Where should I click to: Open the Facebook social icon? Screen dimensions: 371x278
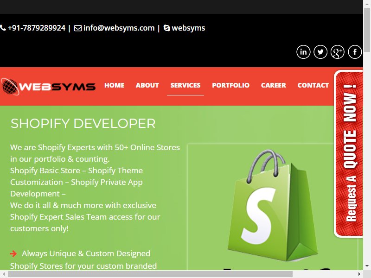click(355, 52)
